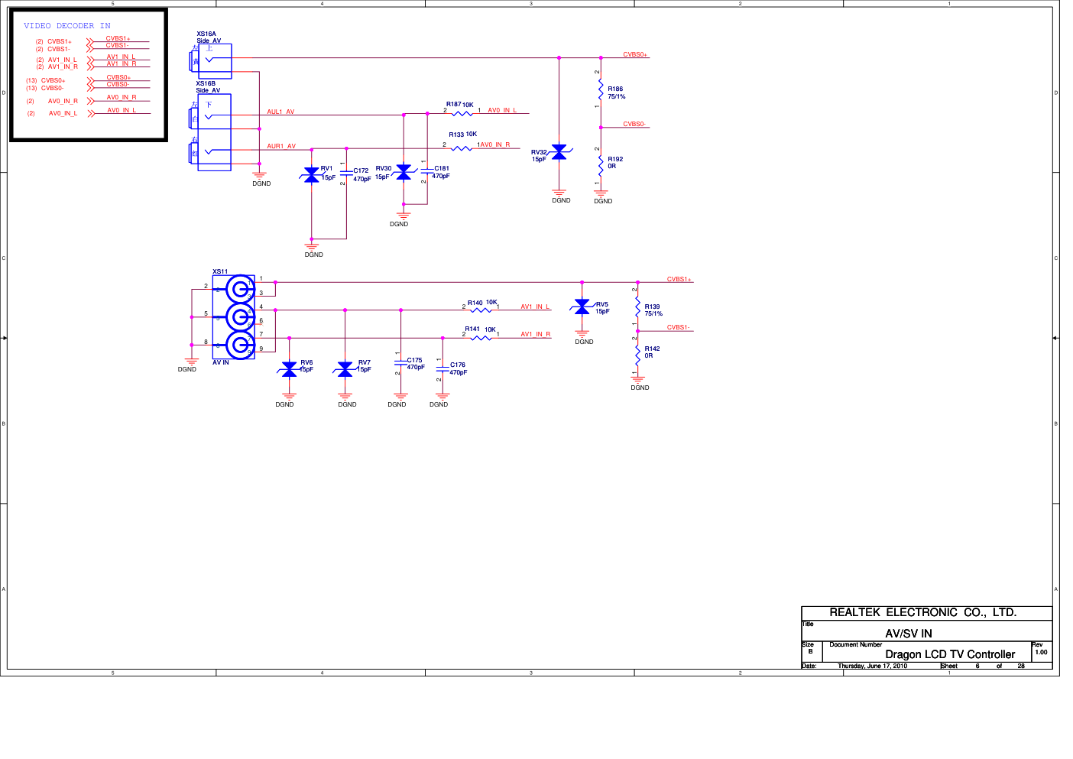Select the RV30 varistor symbol
Viewport: 1073px width, 759px height.
404,174
